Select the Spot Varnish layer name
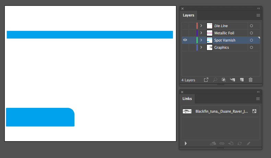The width and height of the screenshot is (271, 158). click(x=225, y=40)
